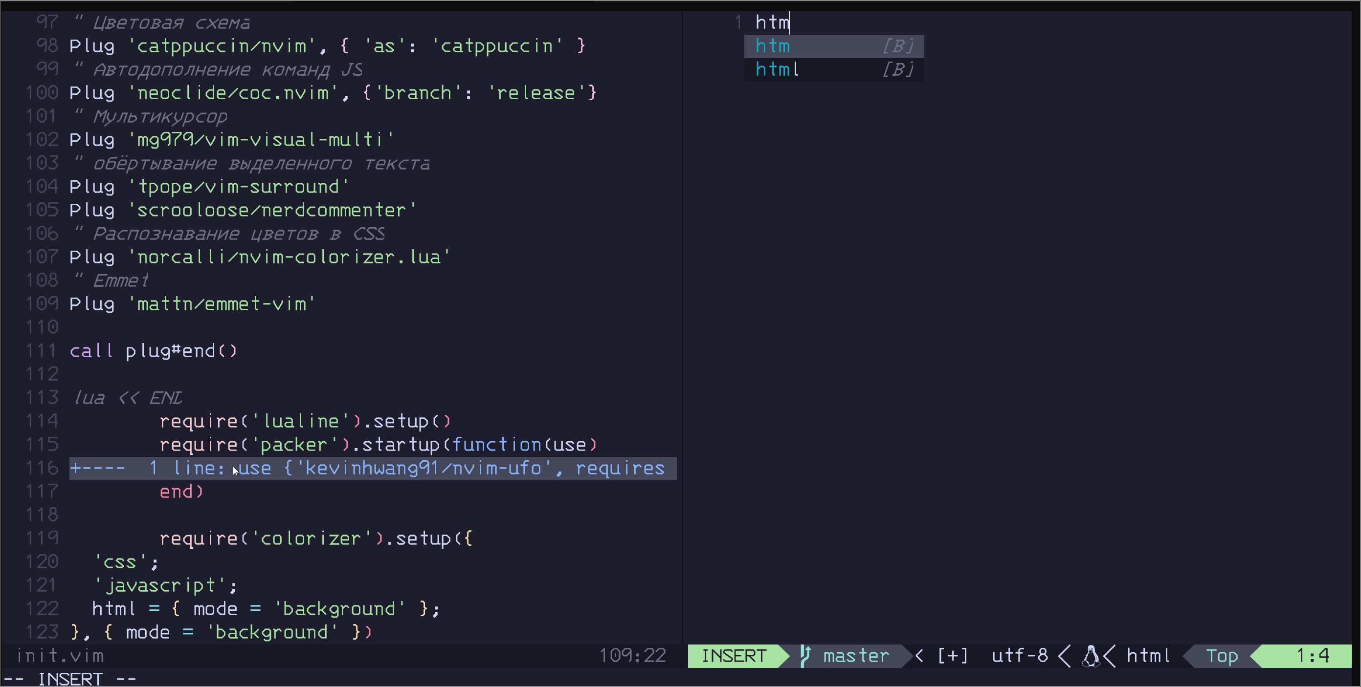Click the Linux penguin icon in statusline
Screen dimensions: 1361x687
(1091, 655)
